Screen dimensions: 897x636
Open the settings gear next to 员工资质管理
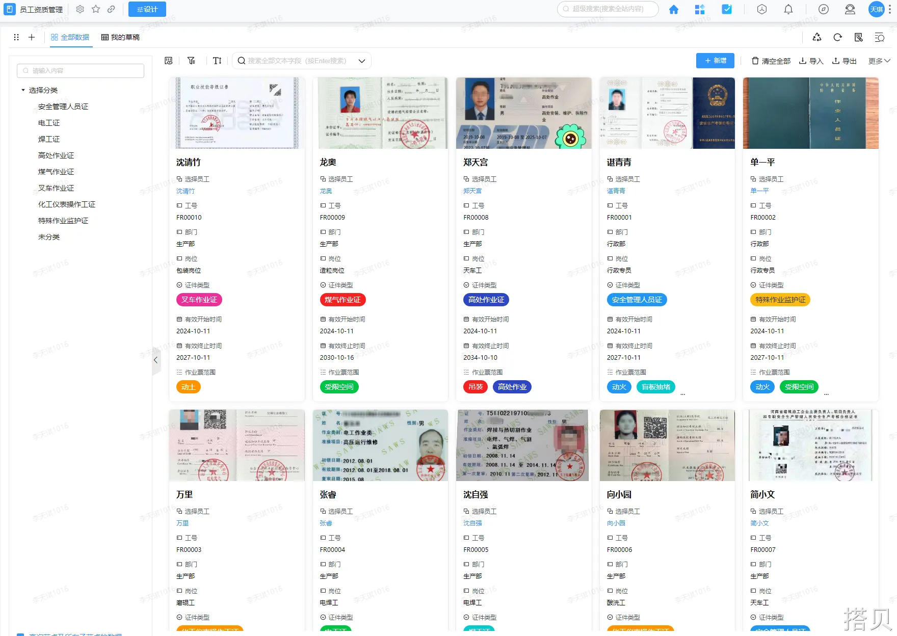[80, 9]
